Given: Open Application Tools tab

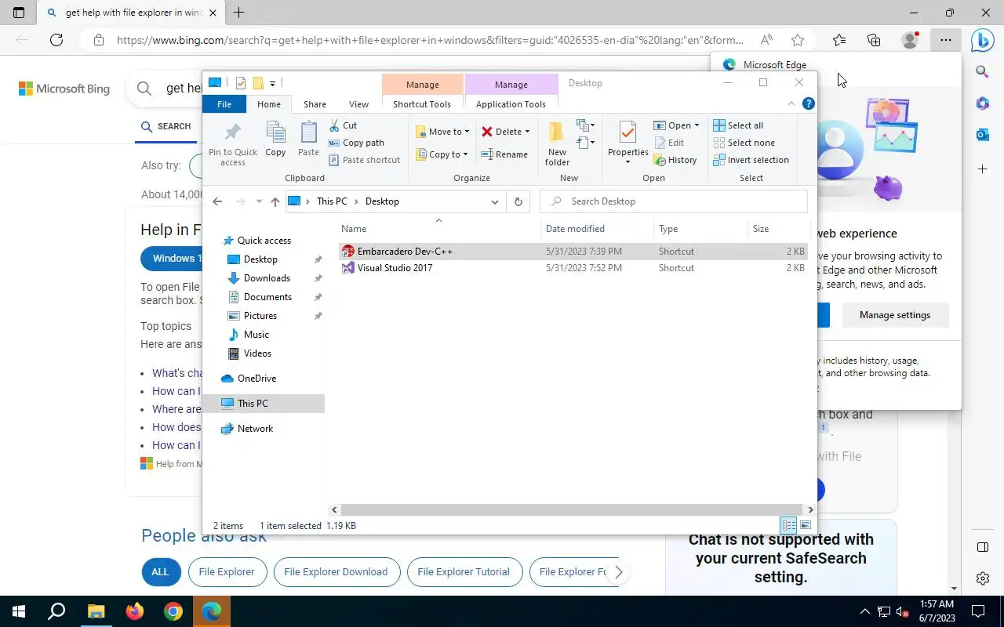Looking at the screenshot, I should point(511,104).
